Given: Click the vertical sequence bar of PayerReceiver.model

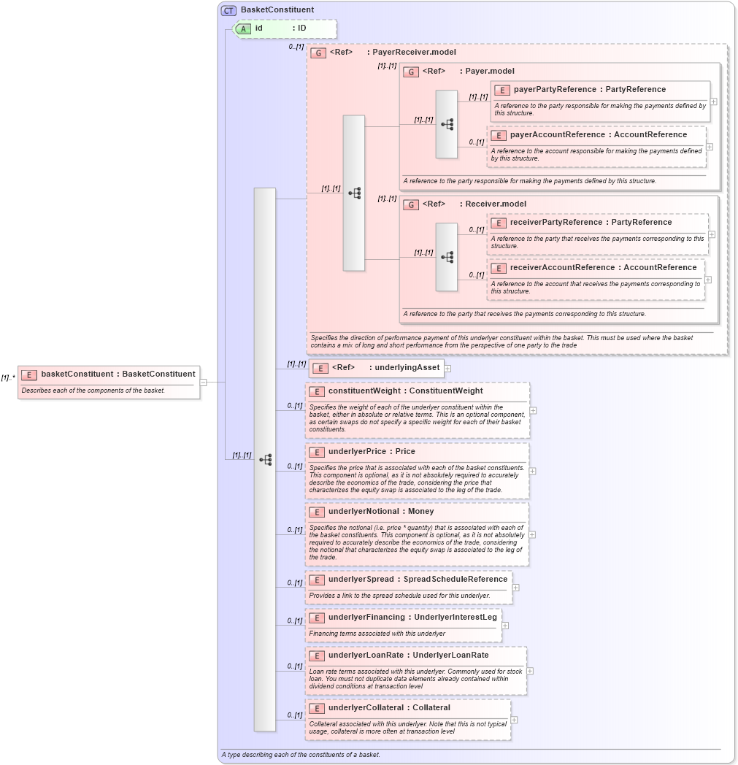Looking at the screenshot, I should coord(353,193).
